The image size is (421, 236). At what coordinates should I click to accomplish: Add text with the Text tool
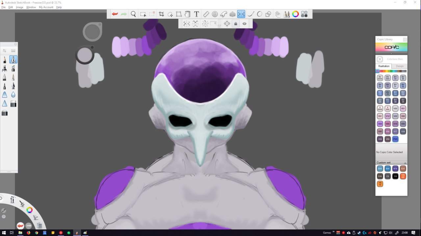[196, 14]
